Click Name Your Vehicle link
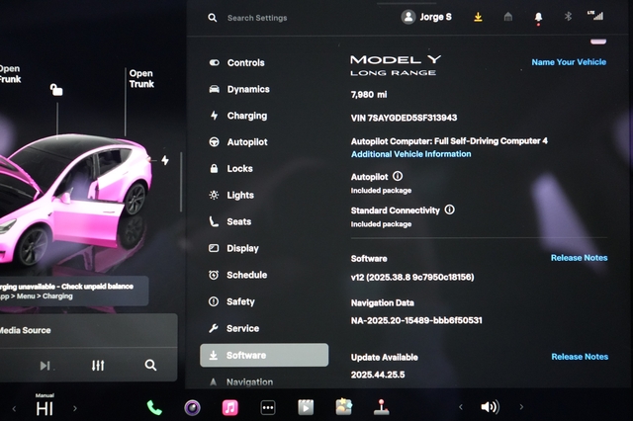The height and width of the screenshot is (421, 633). (x=569, y=62)
